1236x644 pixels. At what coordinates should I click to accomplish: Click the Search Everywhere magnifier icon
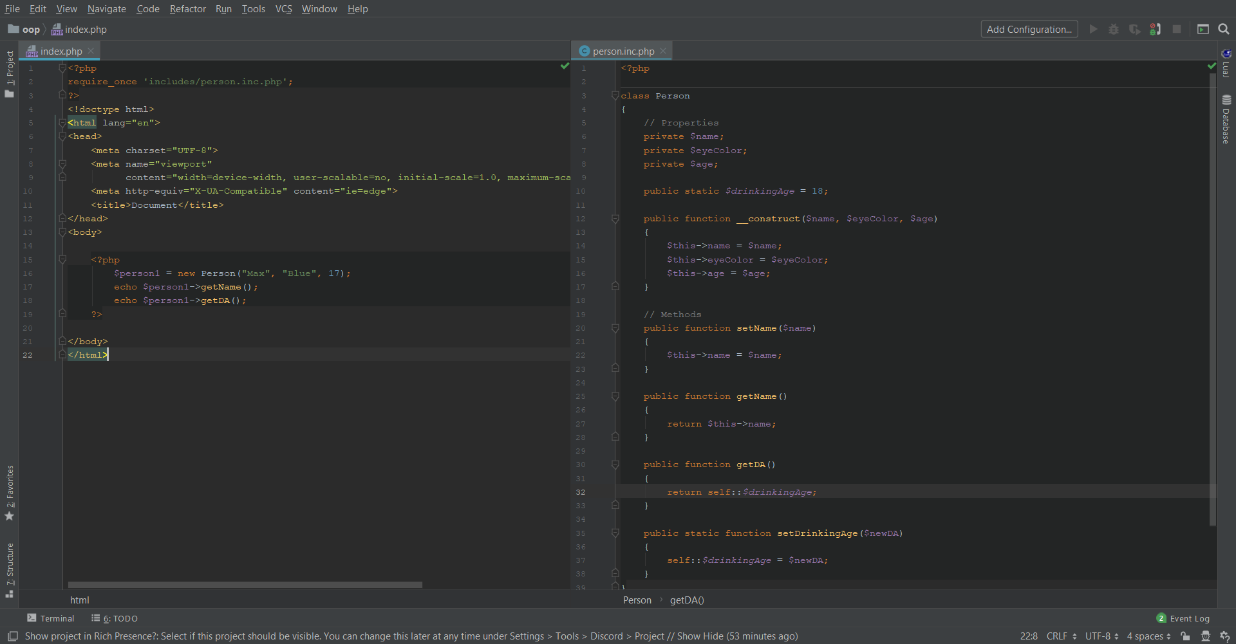pyautogui.click(x=1224, y=29)
